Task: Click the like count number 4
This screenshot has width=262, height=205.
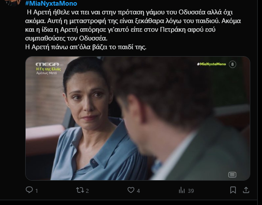Action: (138, 191)
